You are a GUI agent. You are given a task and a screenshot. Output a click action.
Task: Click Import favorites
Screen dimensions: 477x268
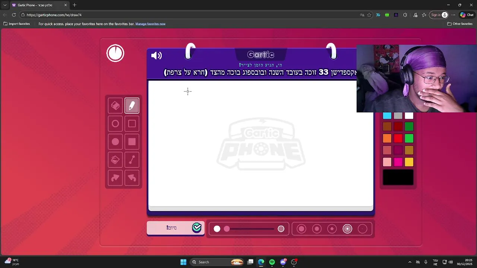pyautogui.click(x=16, y=24)
